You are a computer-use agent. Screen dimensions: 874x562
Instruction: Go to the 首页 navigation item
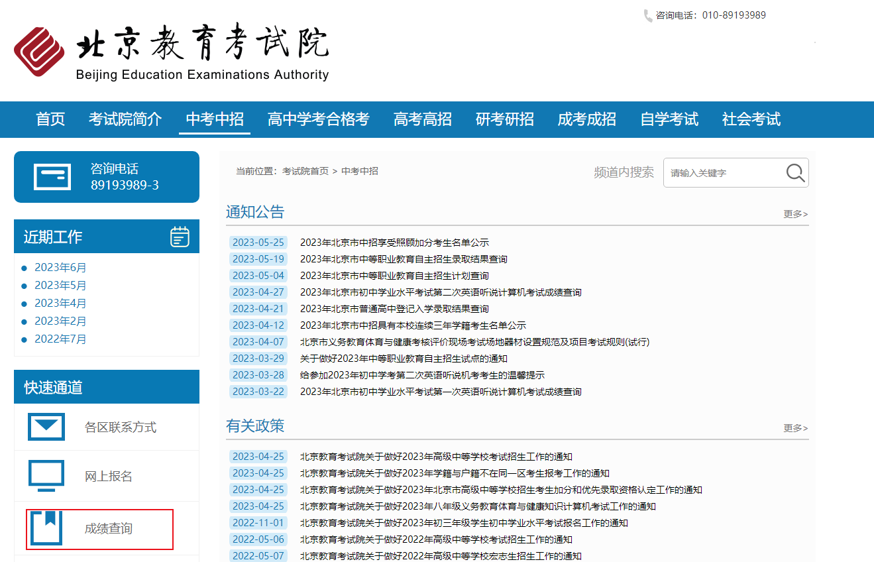coord(50,119)
